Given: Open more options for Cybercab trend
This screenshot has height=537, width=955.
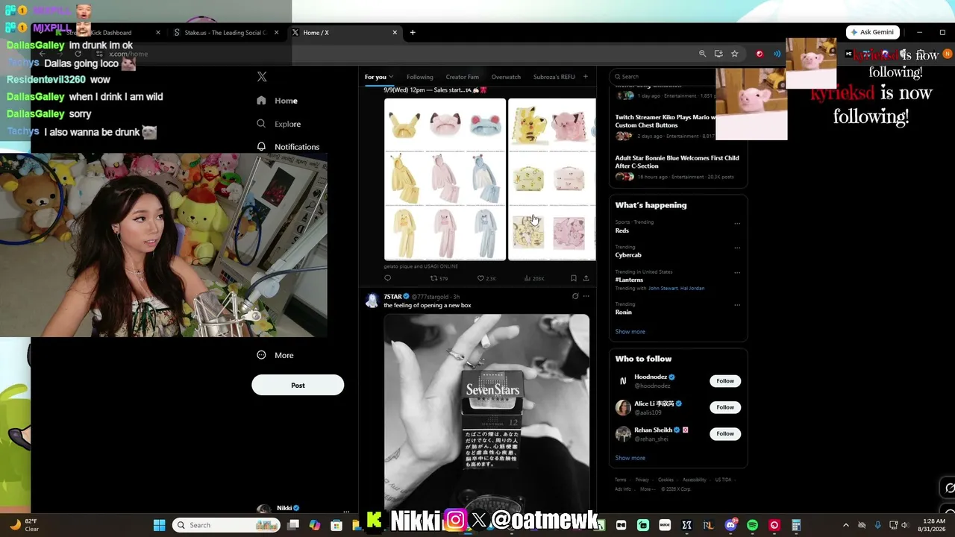Looking at the screenshot, I should pyautogui.click(x=737, y=248).
